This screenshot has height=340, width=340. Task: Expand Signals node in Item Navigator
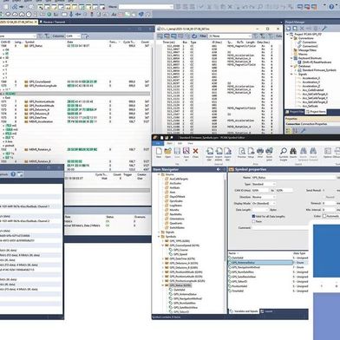click(x=159, y=232)
